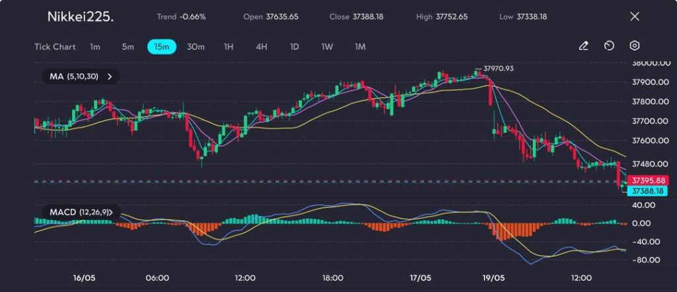Select the active 15m timeframe
Image resolution: width=677 pixels, height=292 pixels.
tap(162, 47)
